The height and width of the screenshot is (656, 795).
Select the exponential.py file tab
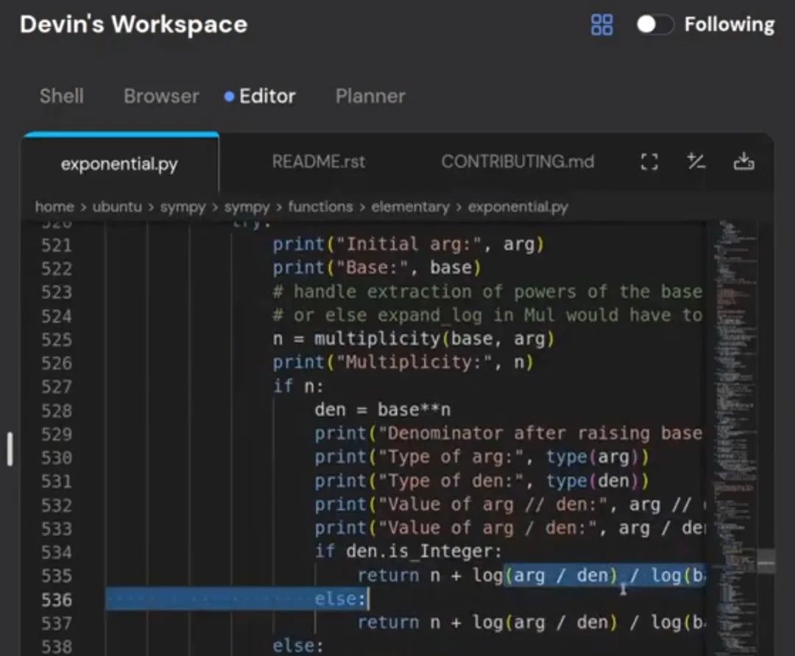point(120,163)
